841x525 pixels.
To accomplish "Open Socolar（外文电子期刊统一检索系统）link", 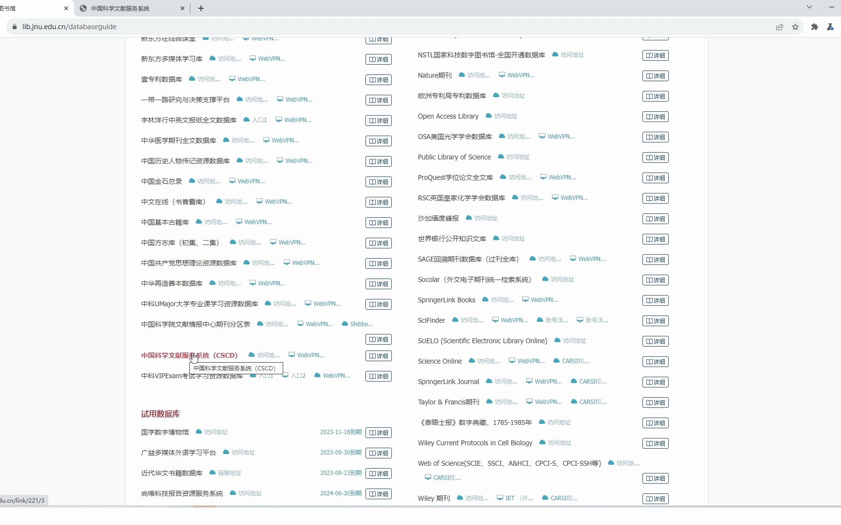I will pyautogui.click(x=476, y=280).
